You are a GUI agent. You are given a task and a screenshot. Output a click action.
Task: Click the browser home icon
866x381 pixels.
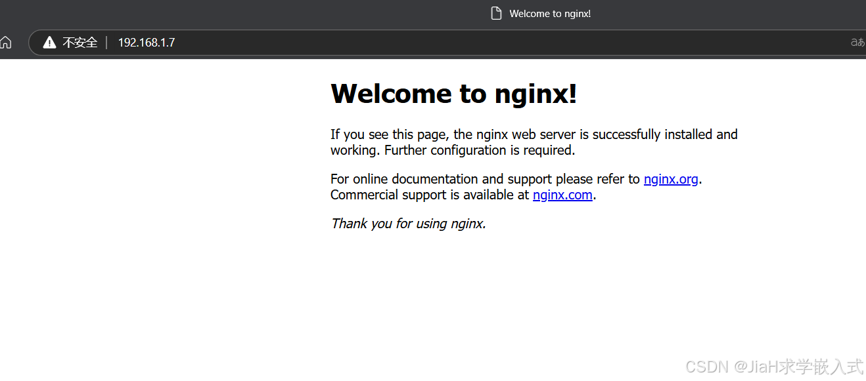tap(6, 43)
